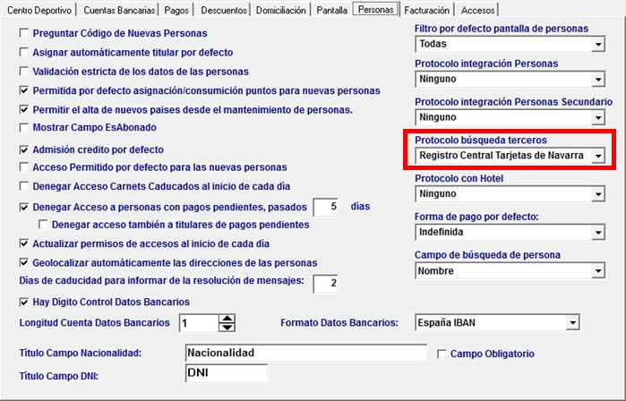Select the Personas tab
Screen dimensions: 626x401
pyautogui.click(x=375, y=9)
